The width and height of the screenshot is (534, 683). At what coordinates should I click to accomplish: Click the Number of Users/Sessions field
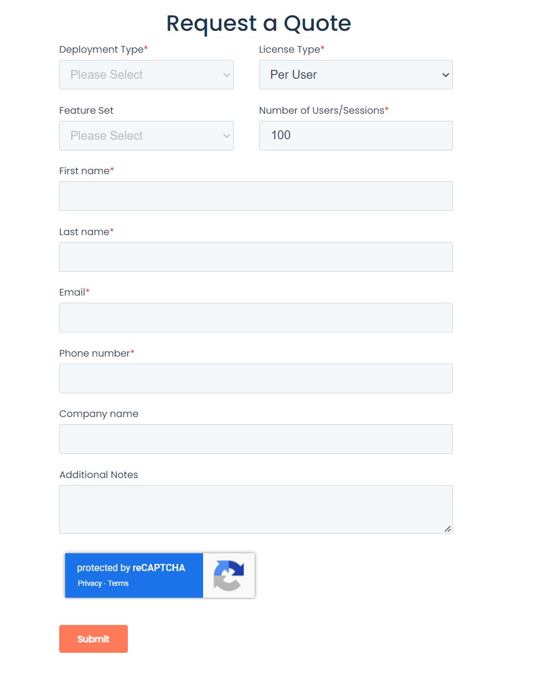pyautogui.click(x=356, y=136)
